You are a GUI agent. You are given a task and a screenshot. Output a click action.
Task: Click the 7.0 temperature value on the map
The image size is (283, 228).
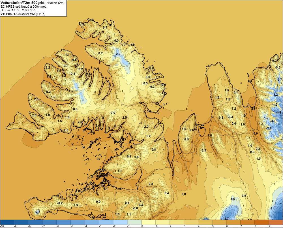[x=210, y=135]
